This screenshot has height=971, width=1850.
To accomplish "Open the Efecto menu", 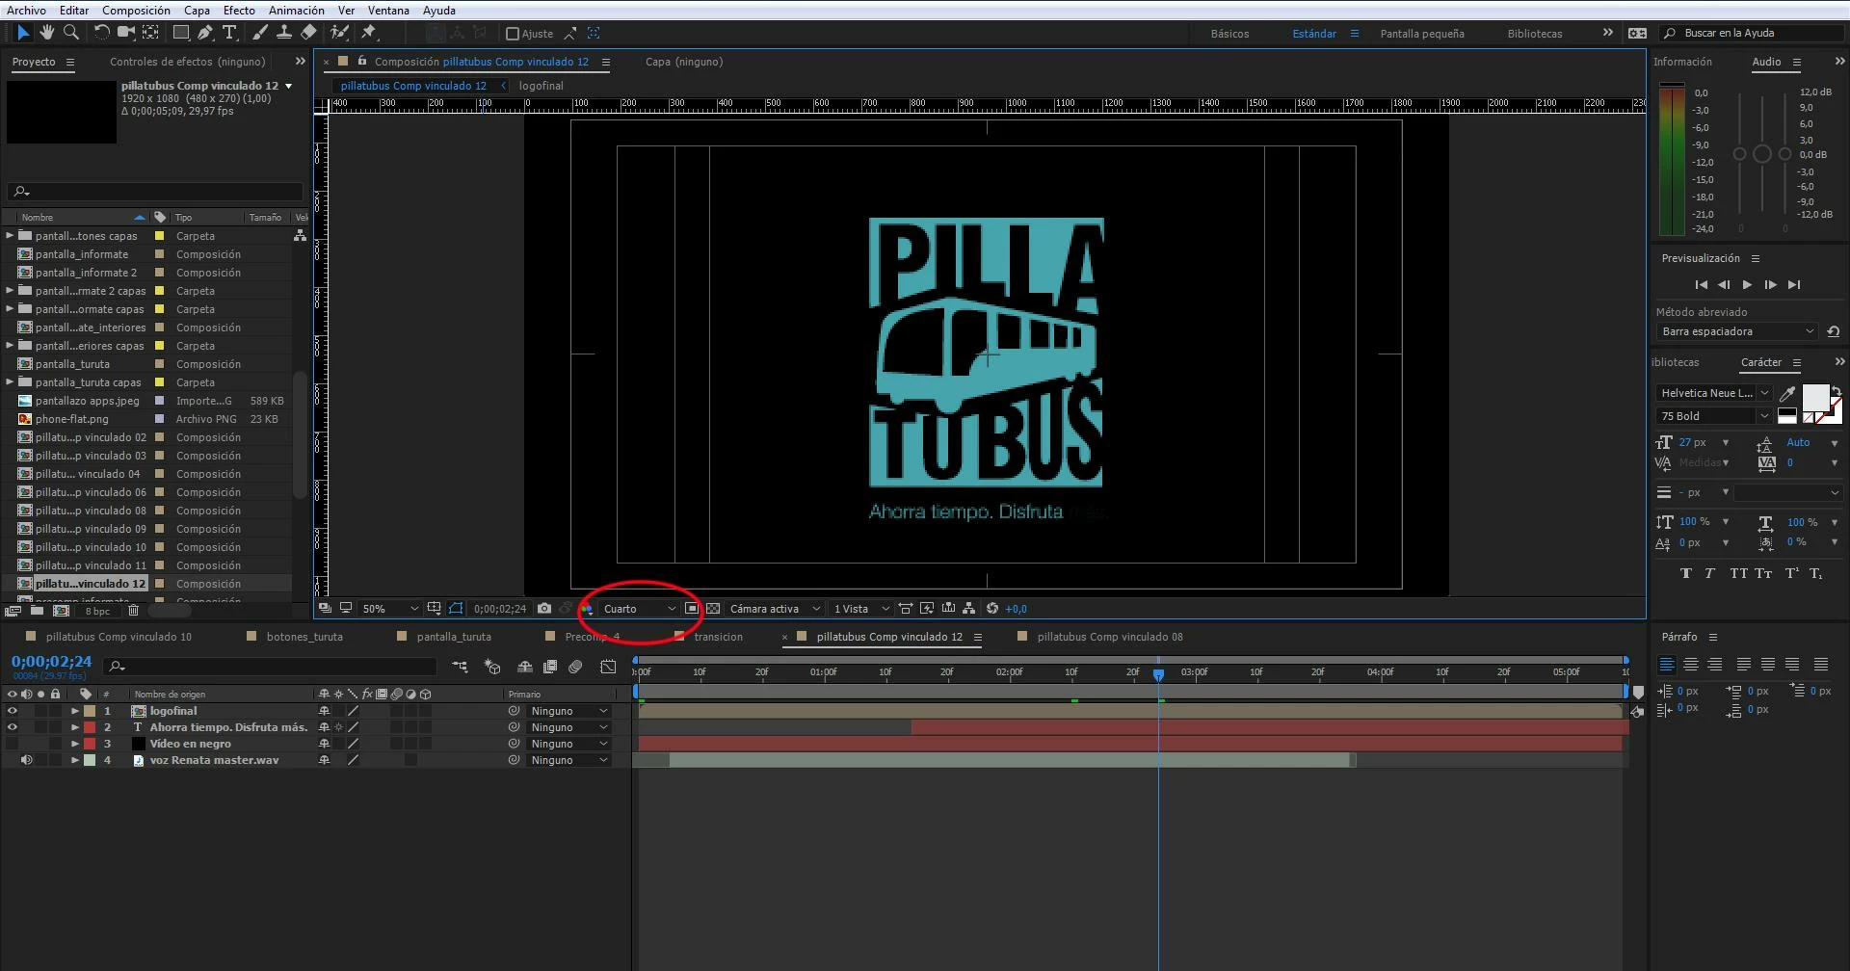I will 239,10.
